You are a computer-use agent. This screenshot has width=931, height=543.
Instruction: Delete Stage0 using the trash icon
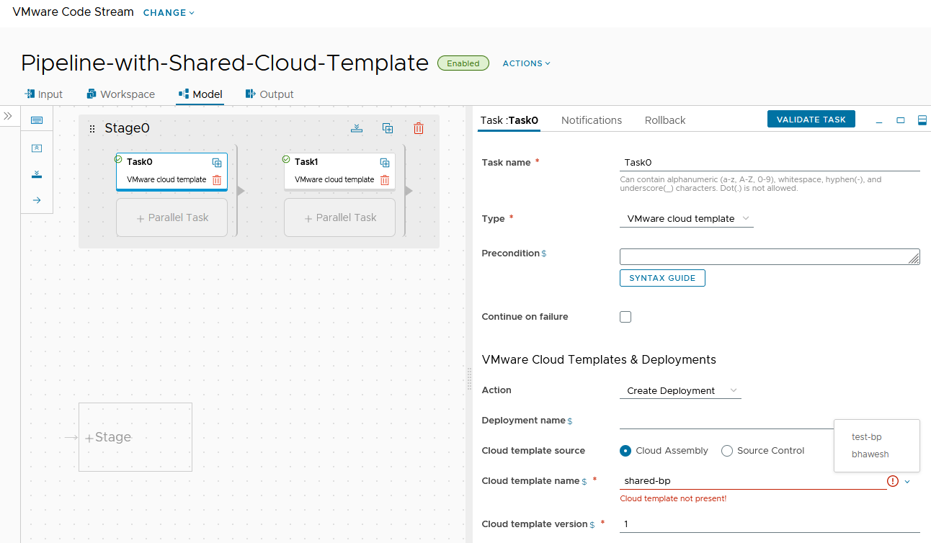click(x=419, y=128)
